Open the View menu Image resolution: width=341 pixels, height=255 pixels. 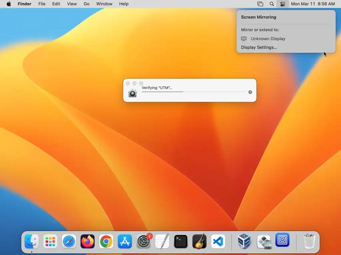click(x=72, y=4)
